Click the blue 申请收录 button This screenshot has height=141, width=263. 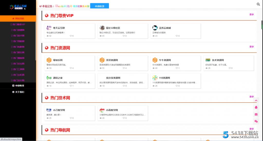point(99,6)
